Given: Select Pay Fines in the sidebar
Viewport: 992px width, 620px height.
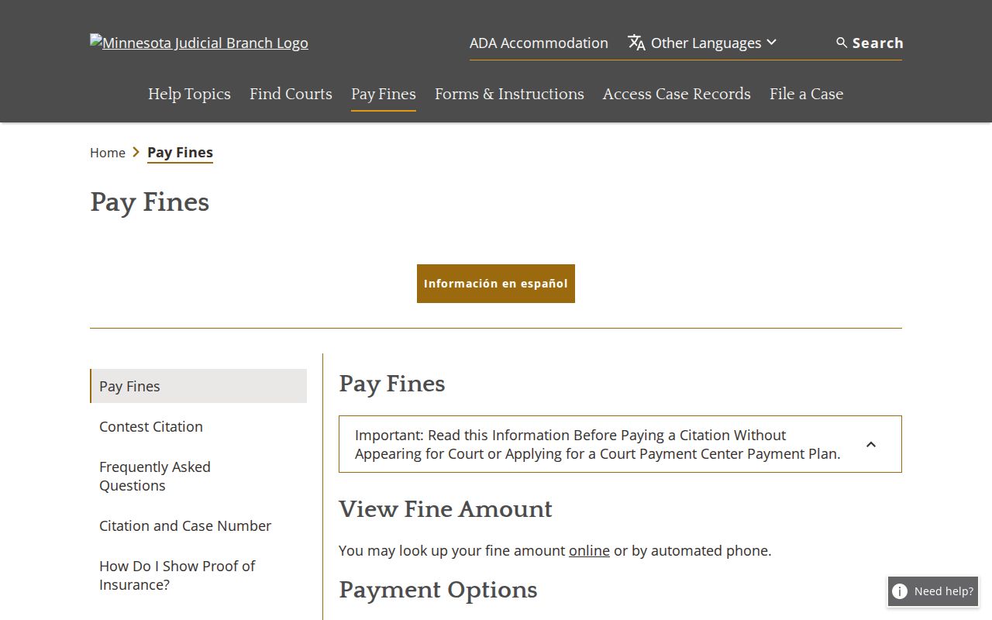Looking at the screenshot, I should click(x=198, y=386).
